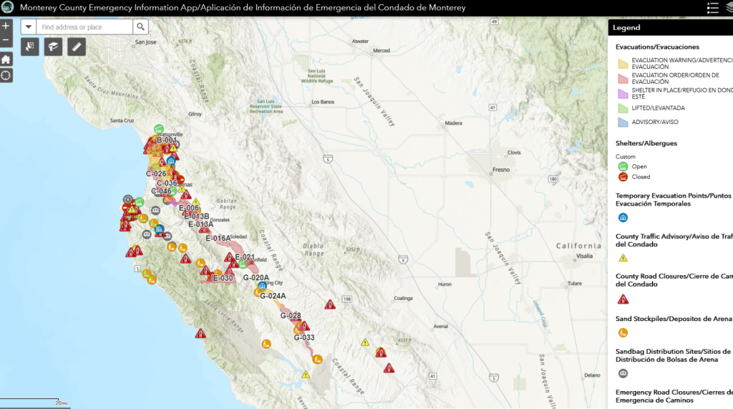Viewport: 733px width, 409px height.
Task: Open the ruler measurement tool
Action: click(77, 47)
